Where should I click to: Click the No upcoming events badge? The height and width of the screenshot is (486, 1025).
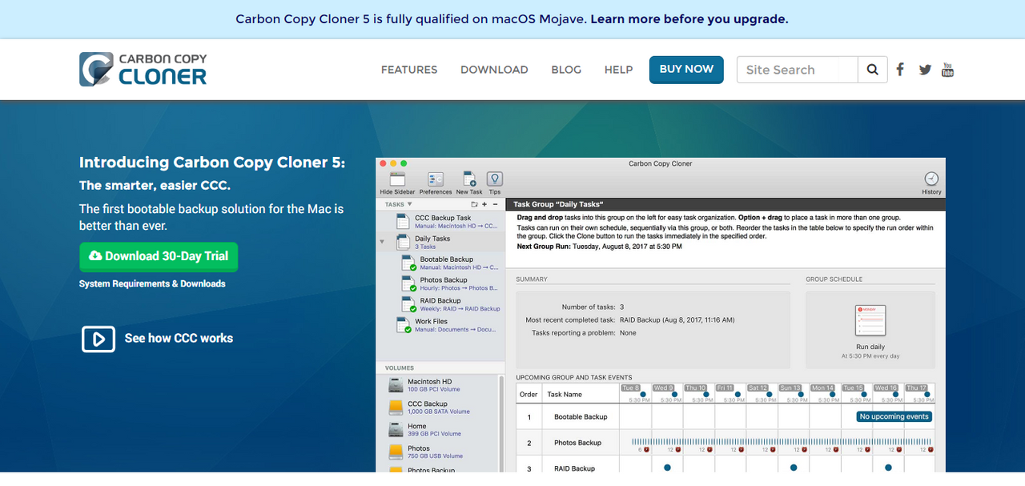[x=894, y=416]
